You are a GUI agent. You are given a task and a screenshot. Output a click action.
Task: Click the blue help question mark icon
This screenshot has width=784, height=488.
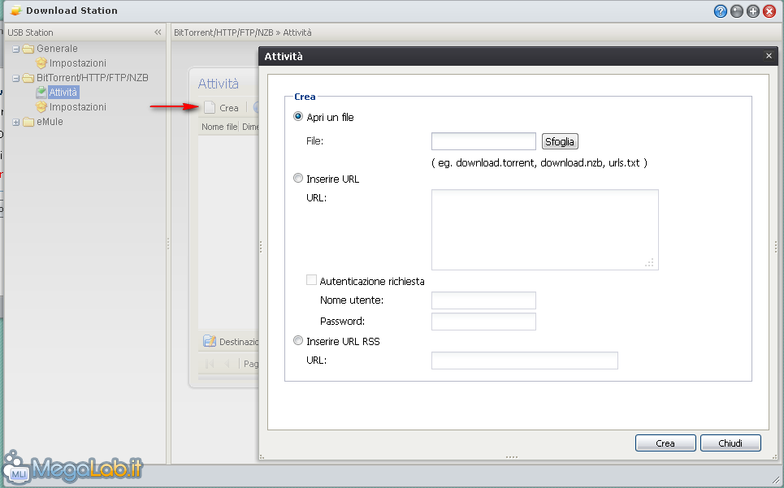tap(720, 11)
